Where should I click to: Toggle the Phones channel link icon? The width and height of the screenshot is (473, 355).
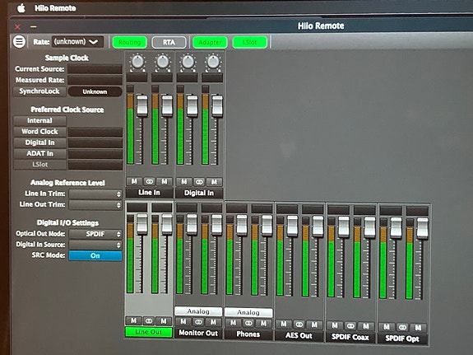[x=248, y=323]
